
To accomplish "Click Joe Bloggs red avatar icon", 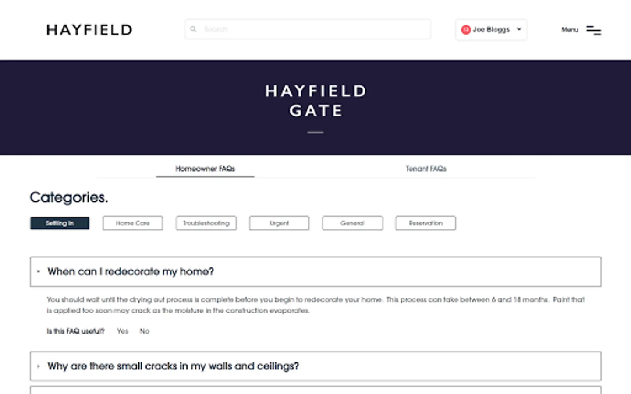I will (466, 29).
